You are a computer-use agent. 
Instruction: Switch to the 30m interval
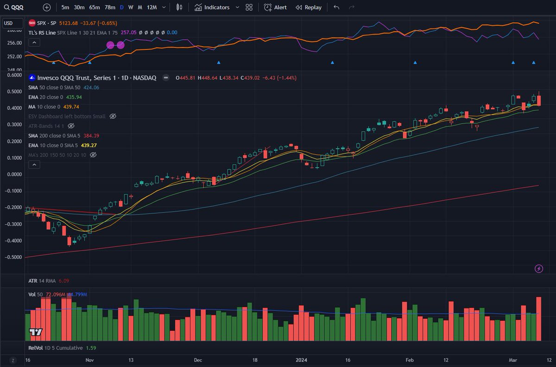79,7
